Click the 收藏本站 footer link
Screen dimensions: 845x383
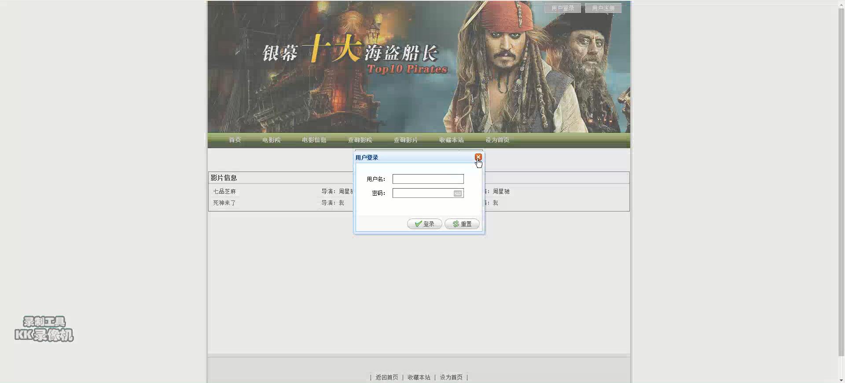tap(419, 377)
